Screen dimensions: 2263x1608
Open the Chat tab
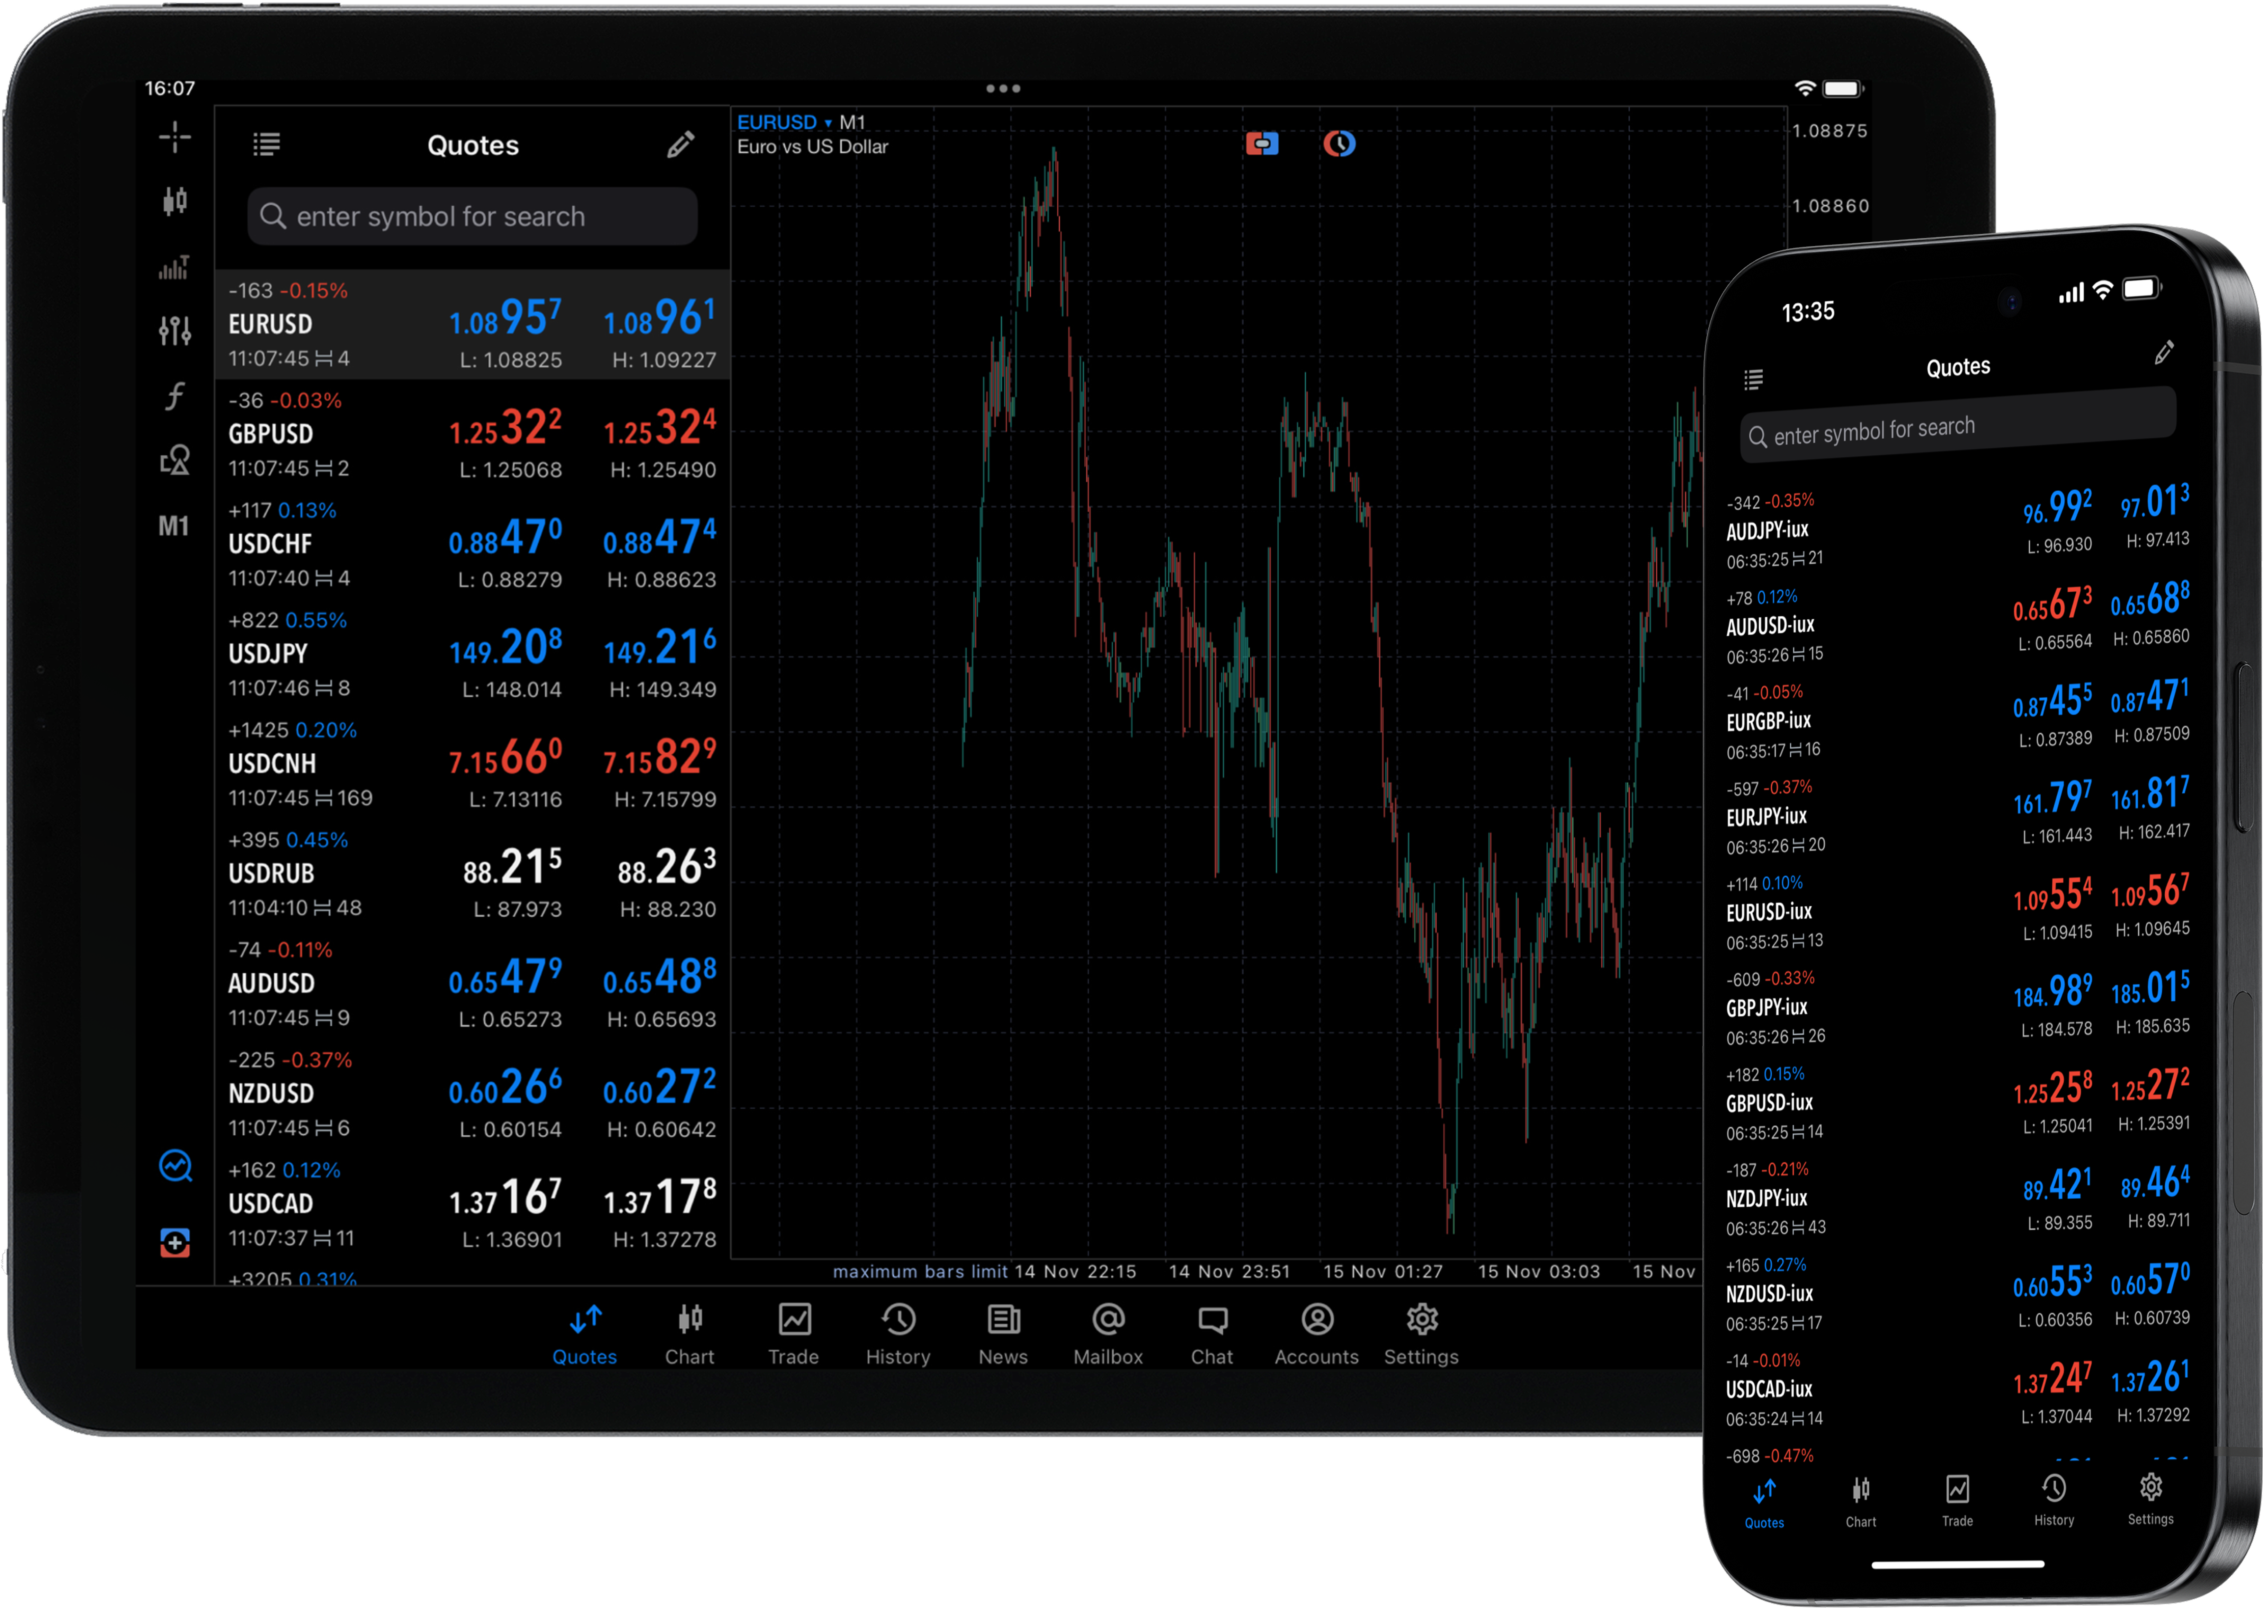[1213, 1335]
